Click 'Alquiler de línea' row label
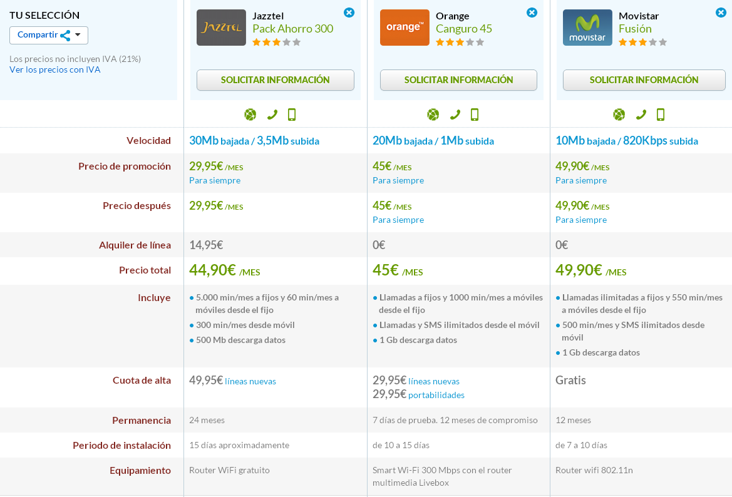The height and width of the screenshot is (497, 732). pyautogui.click(x=135, y=245)
